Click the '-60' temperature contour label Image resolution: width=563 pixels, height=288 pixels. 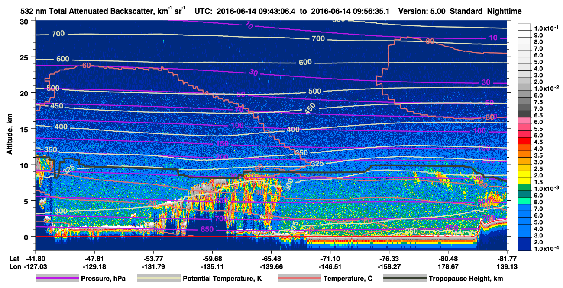click(85, 66)
